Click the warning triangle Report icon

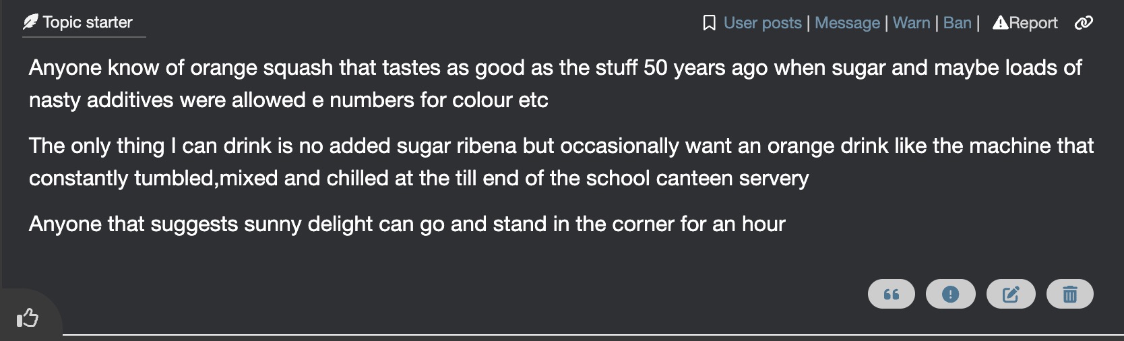(1000, 23)
